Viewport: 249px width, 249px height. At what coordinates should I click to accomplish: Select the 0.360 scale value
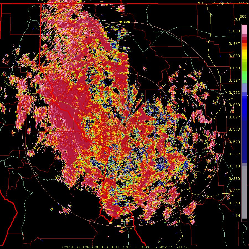point(234,179)
